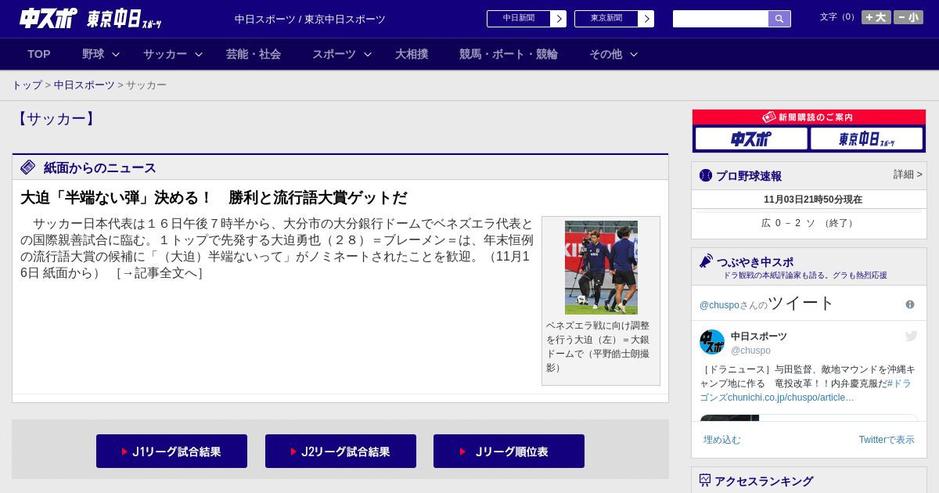Click the 新聞購読のご案内 banner header
939x493 pixels.
pos(808,117)
